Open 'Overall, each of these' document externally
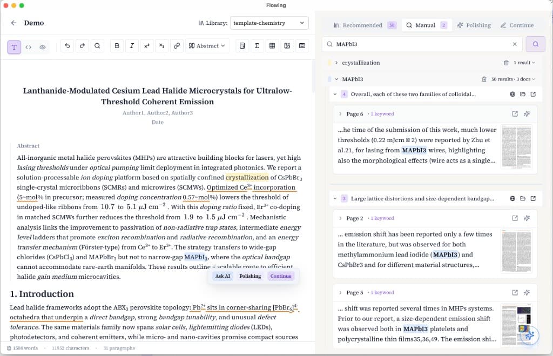 coord(533,94)
